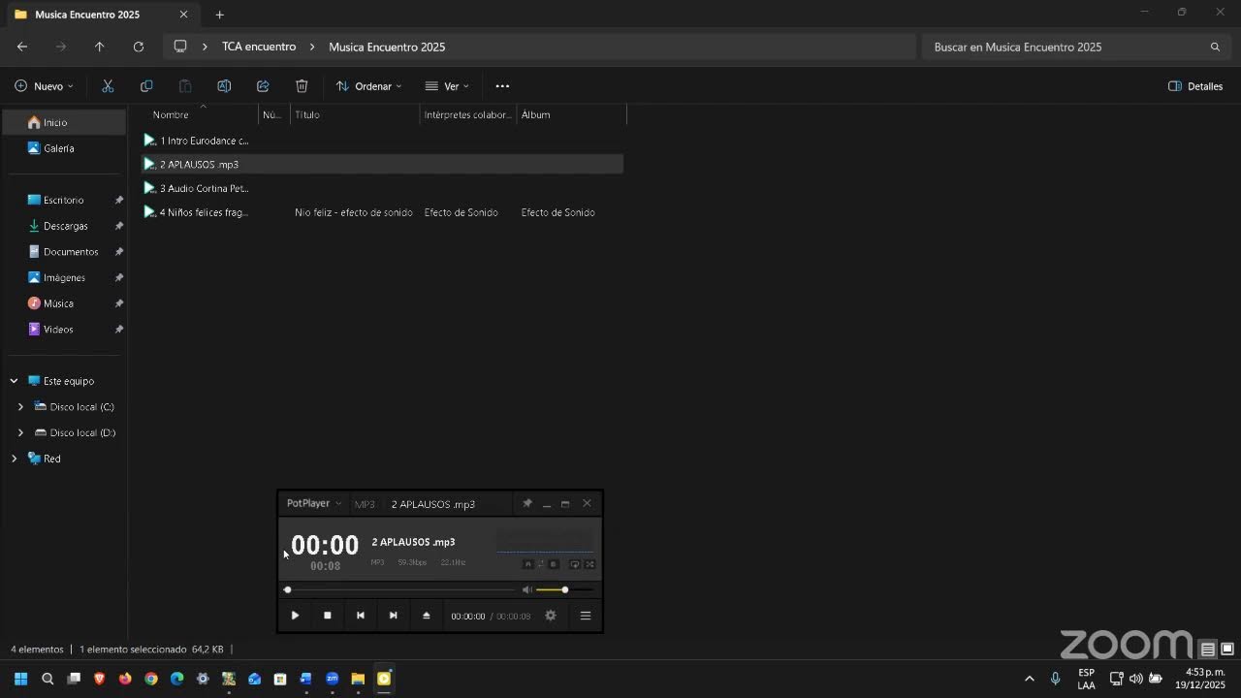
Task: Click the eject/open file button in PotPlayer
Action: coord(426,616)
